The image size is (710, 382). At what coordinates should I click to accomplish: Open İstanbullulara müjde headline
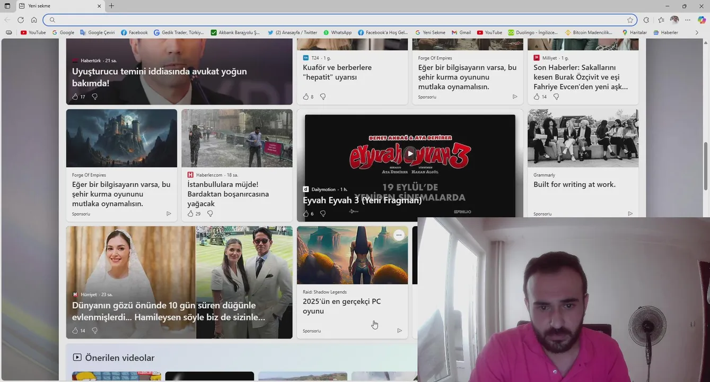228,194
